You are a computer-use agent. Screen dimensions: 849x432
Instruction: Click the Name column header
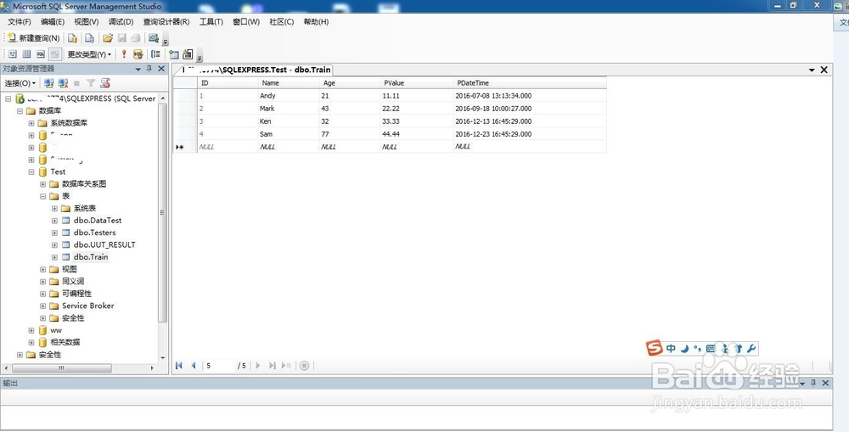click(289, 83)
